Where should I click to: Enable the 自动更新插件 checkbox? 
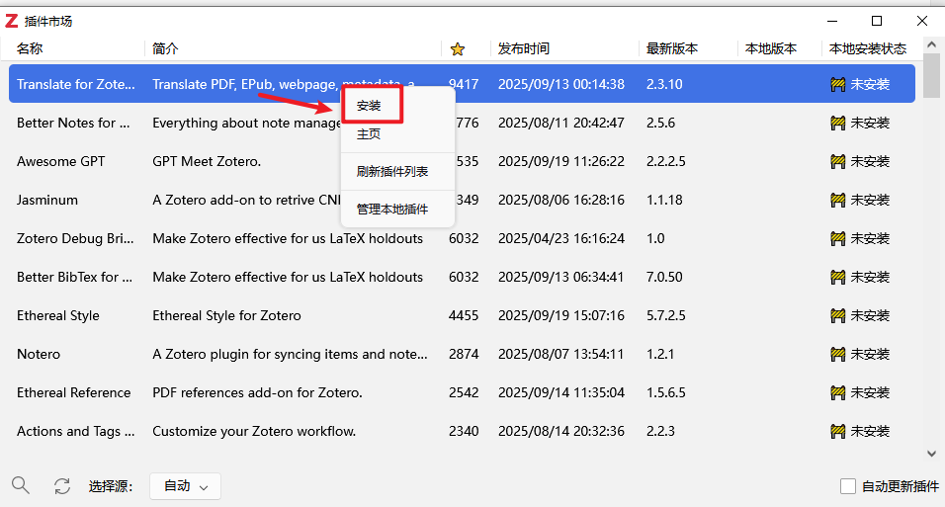click(x=848, y=486)
